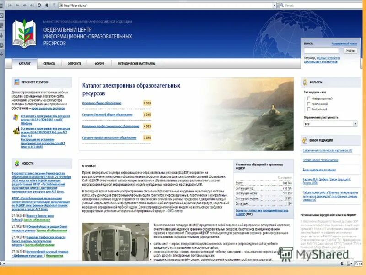The width and height of the screenshot is (366, 275).
Task: Click the Найти search button
Action: tap(350, 51)
